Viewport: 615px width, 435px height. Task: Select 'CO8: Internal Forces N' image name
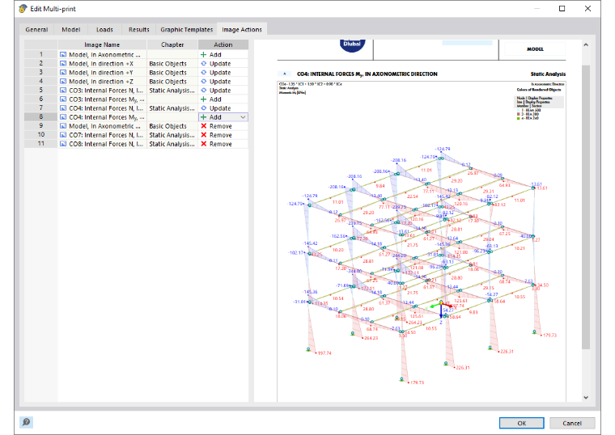pyautogui.click(x=106, y=144)
